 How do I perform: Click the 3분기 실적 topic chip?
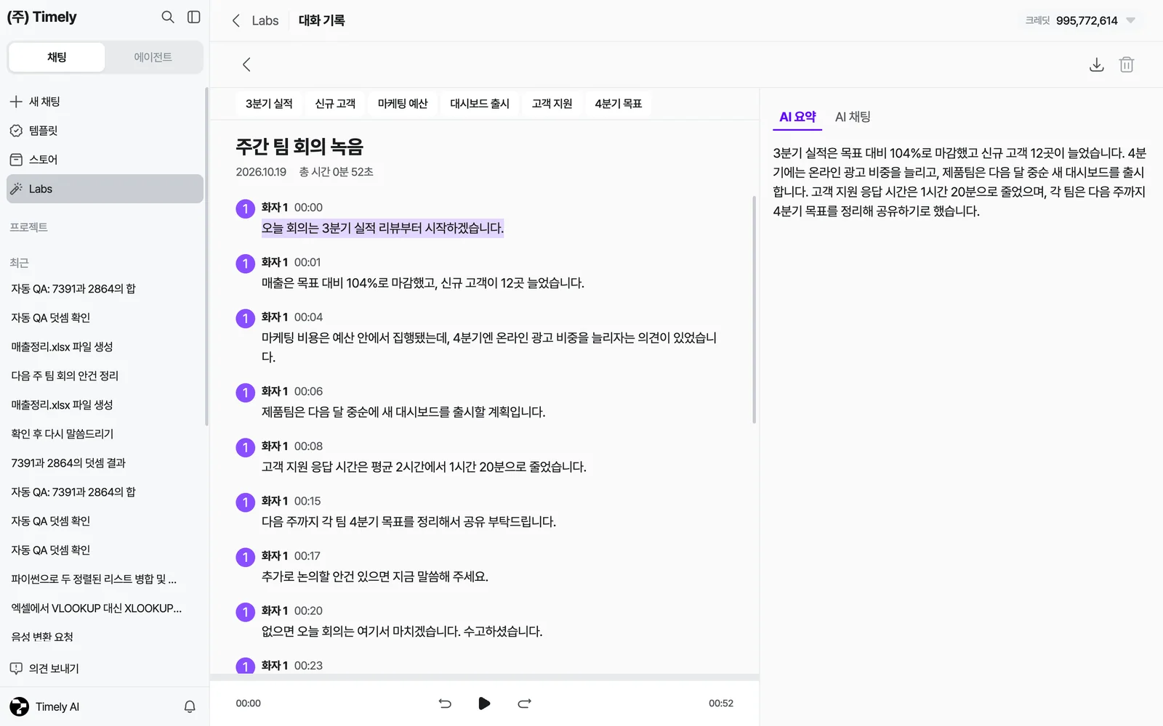coord(269,104)
